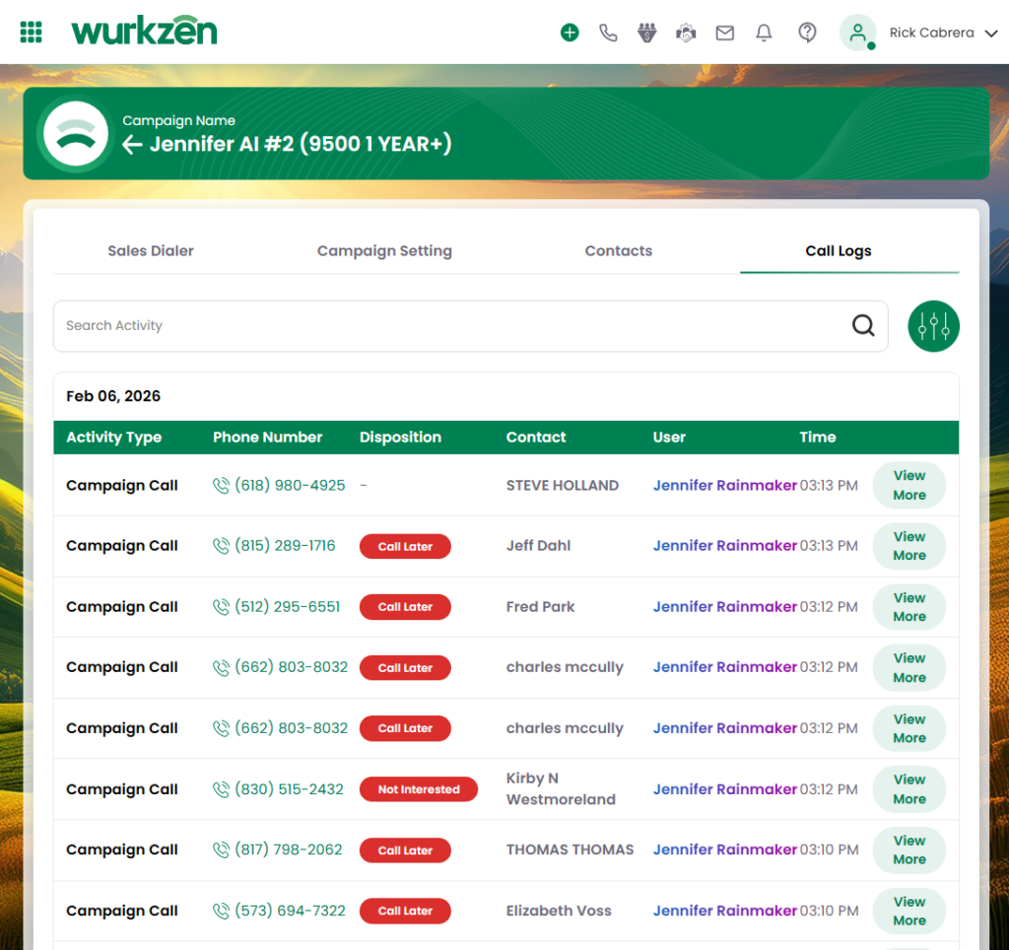1009x950 pixels.
Task: Click the green plus add icon
Action: [x=570, y=33]
